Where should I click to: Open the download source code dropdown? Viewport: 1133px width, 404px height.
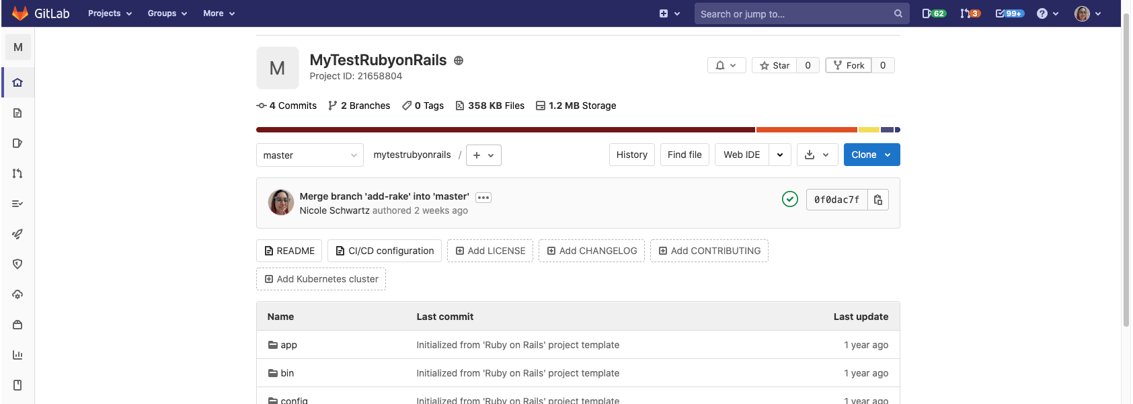[x=817, y=155]
